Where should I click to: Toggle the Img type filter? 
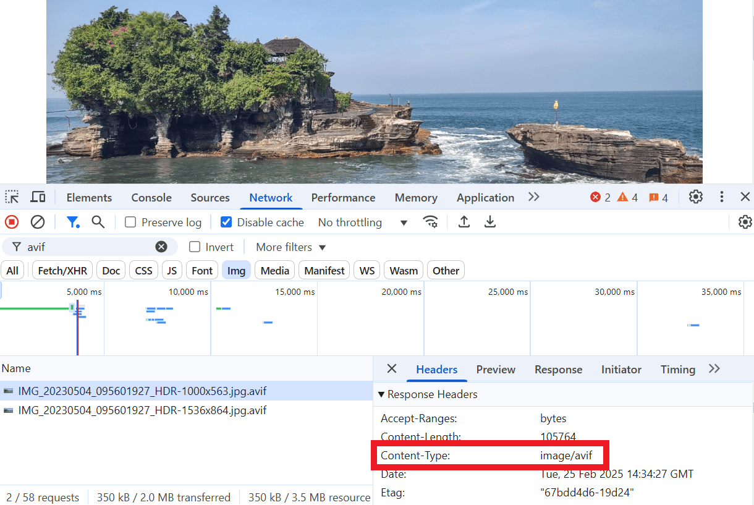coord(236,271)
